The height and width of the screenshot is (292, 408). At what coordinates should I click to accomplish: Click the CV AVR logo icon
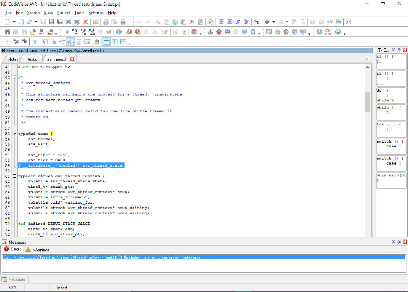328,32
